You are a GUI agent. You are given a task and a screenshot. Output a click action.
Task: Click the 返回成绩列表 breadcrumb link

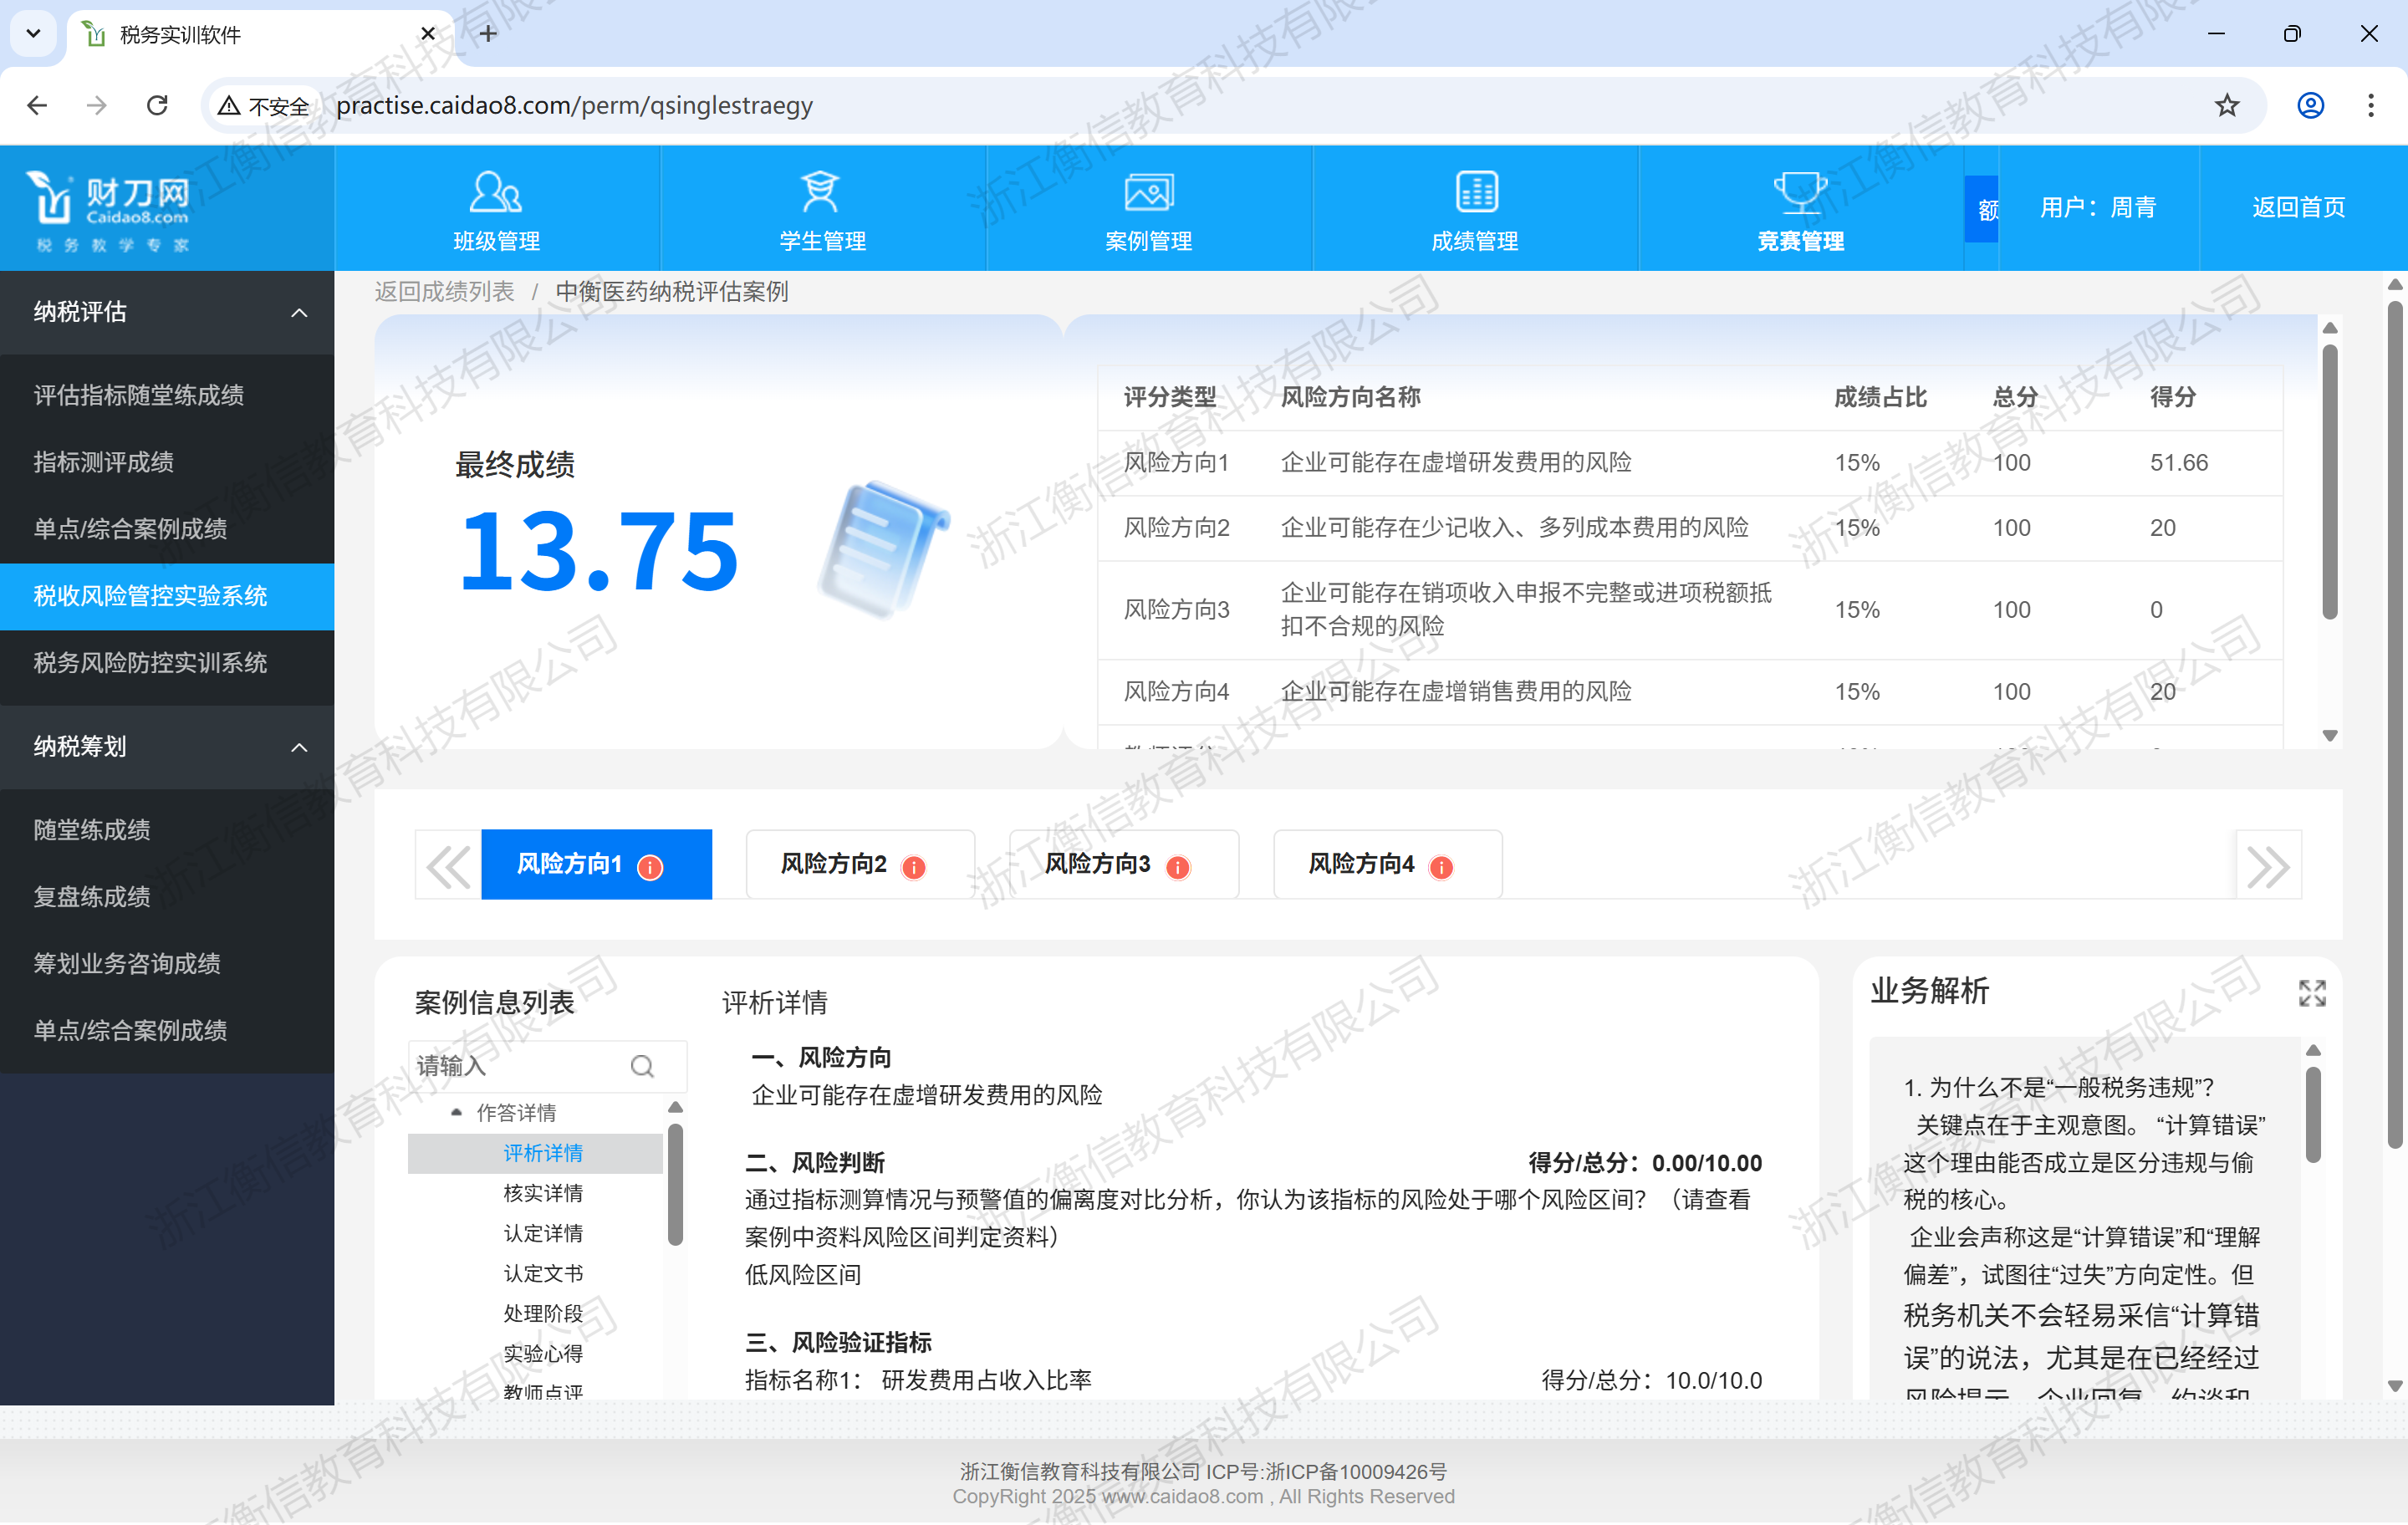click(444, 291)
